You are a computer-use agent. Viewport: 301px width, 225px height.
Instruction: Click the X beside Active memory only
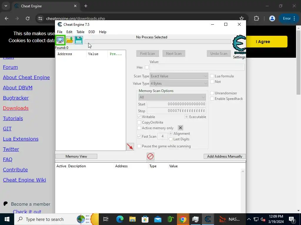(180, 128)
